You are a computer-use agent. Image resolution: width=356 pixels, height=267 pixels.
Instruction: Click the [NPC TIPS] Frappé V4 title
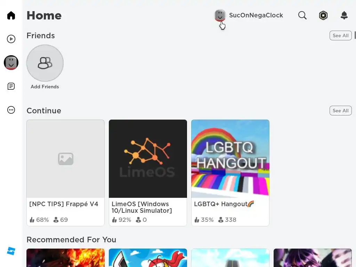[x=64, y=204]
